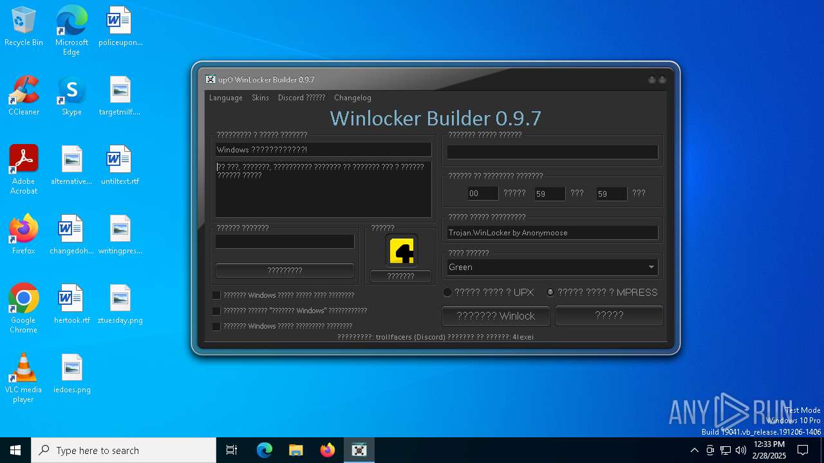Click the Trojan.WinLocker by Anonymoose field
This screenshot has height=463, width=824.
coord(552,233)
